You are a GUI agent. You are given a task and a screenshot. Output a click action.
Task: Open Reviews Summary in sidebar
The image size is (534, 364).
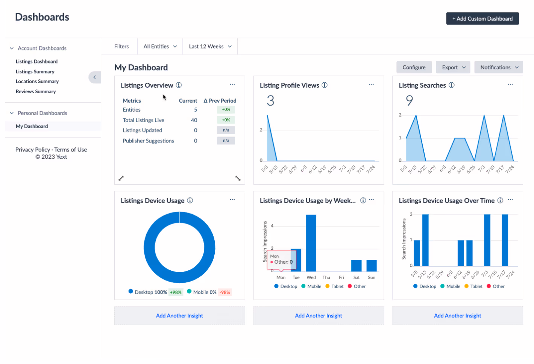[36, 91]
